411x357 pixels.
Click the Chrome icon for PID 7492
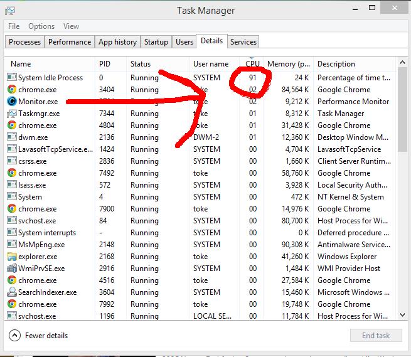[x=12, y=173]
